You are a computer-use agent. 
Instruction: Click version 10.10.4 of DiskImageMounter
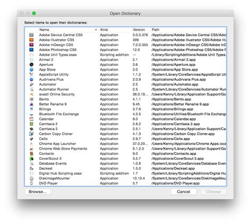[x=139, y=178]
